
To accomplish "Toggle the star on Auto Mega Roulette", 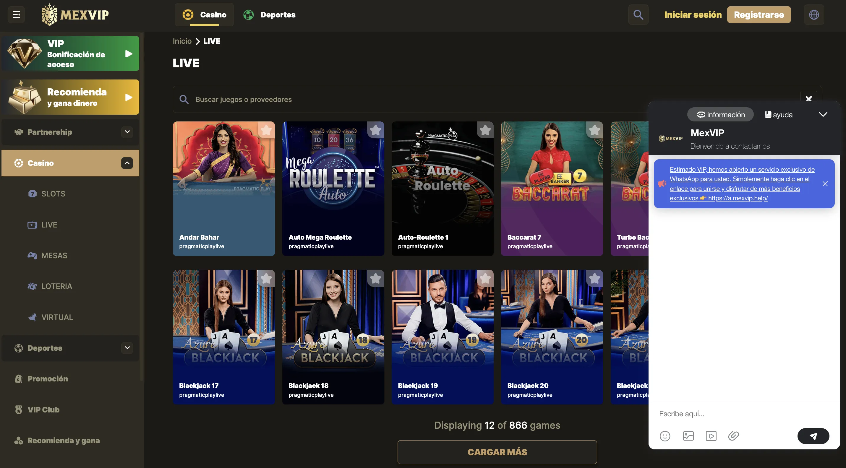I will click(x=376, y=130).
